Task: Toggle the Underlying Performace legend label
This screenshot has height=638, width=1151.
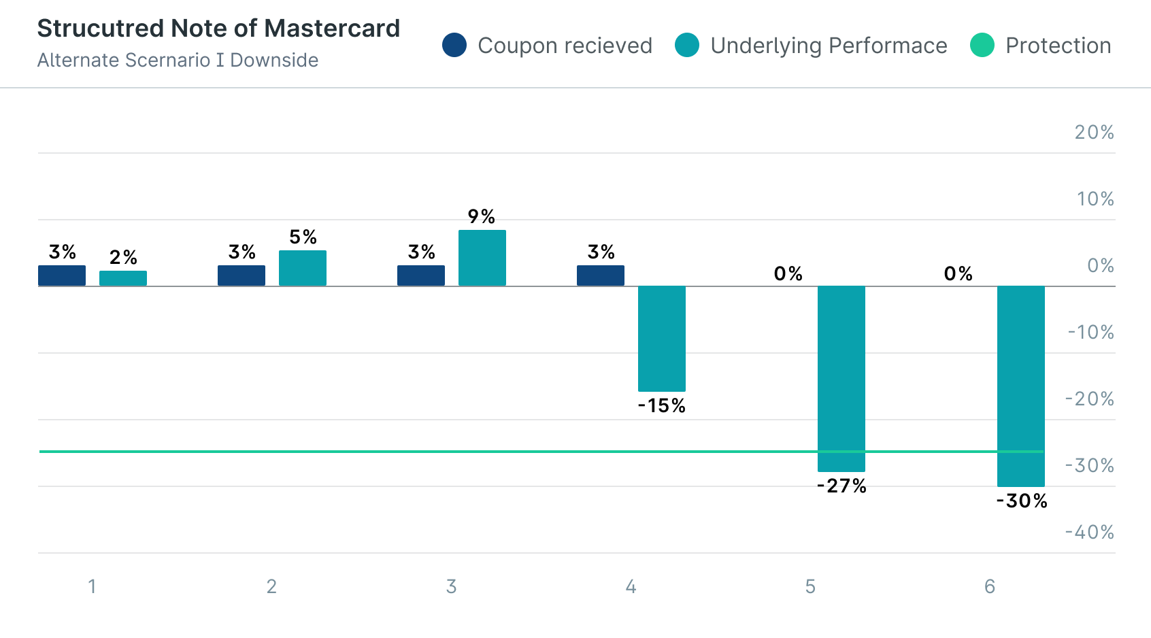Action: 829,46
